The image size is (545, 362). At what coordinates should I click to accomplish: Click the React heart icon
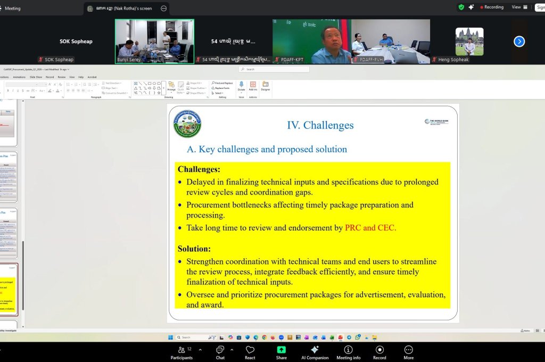[x=250, y=351]
